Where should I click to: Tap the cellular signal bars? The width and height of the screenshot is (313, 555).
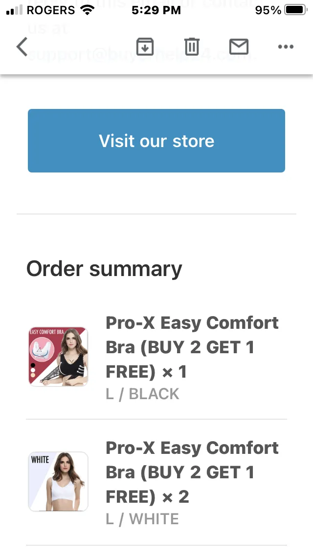point(14,10)
